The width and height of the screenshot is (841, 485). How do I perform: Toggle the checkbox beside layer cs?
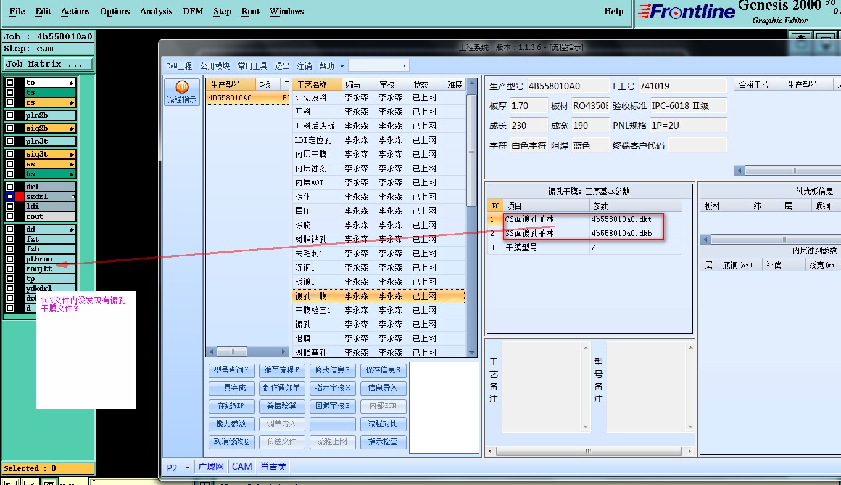click(10, 102)
